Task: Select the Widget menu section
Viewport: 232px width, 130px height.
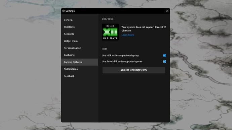Action: 80,41
